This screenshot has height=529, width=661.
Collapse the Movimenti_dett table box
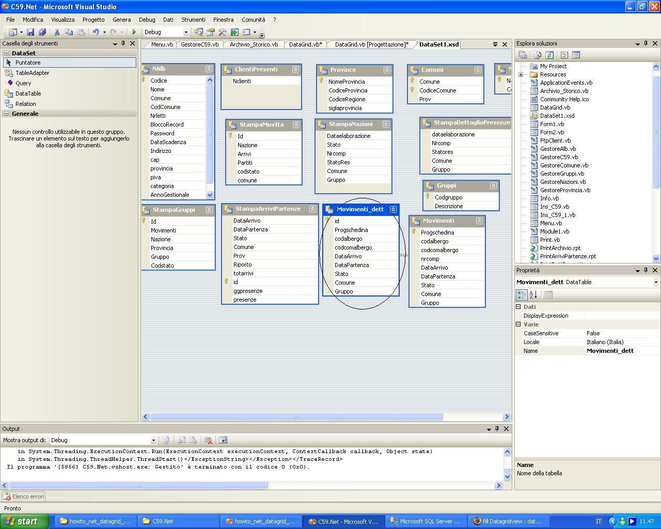pyautogui.click(x=393, y=209)
